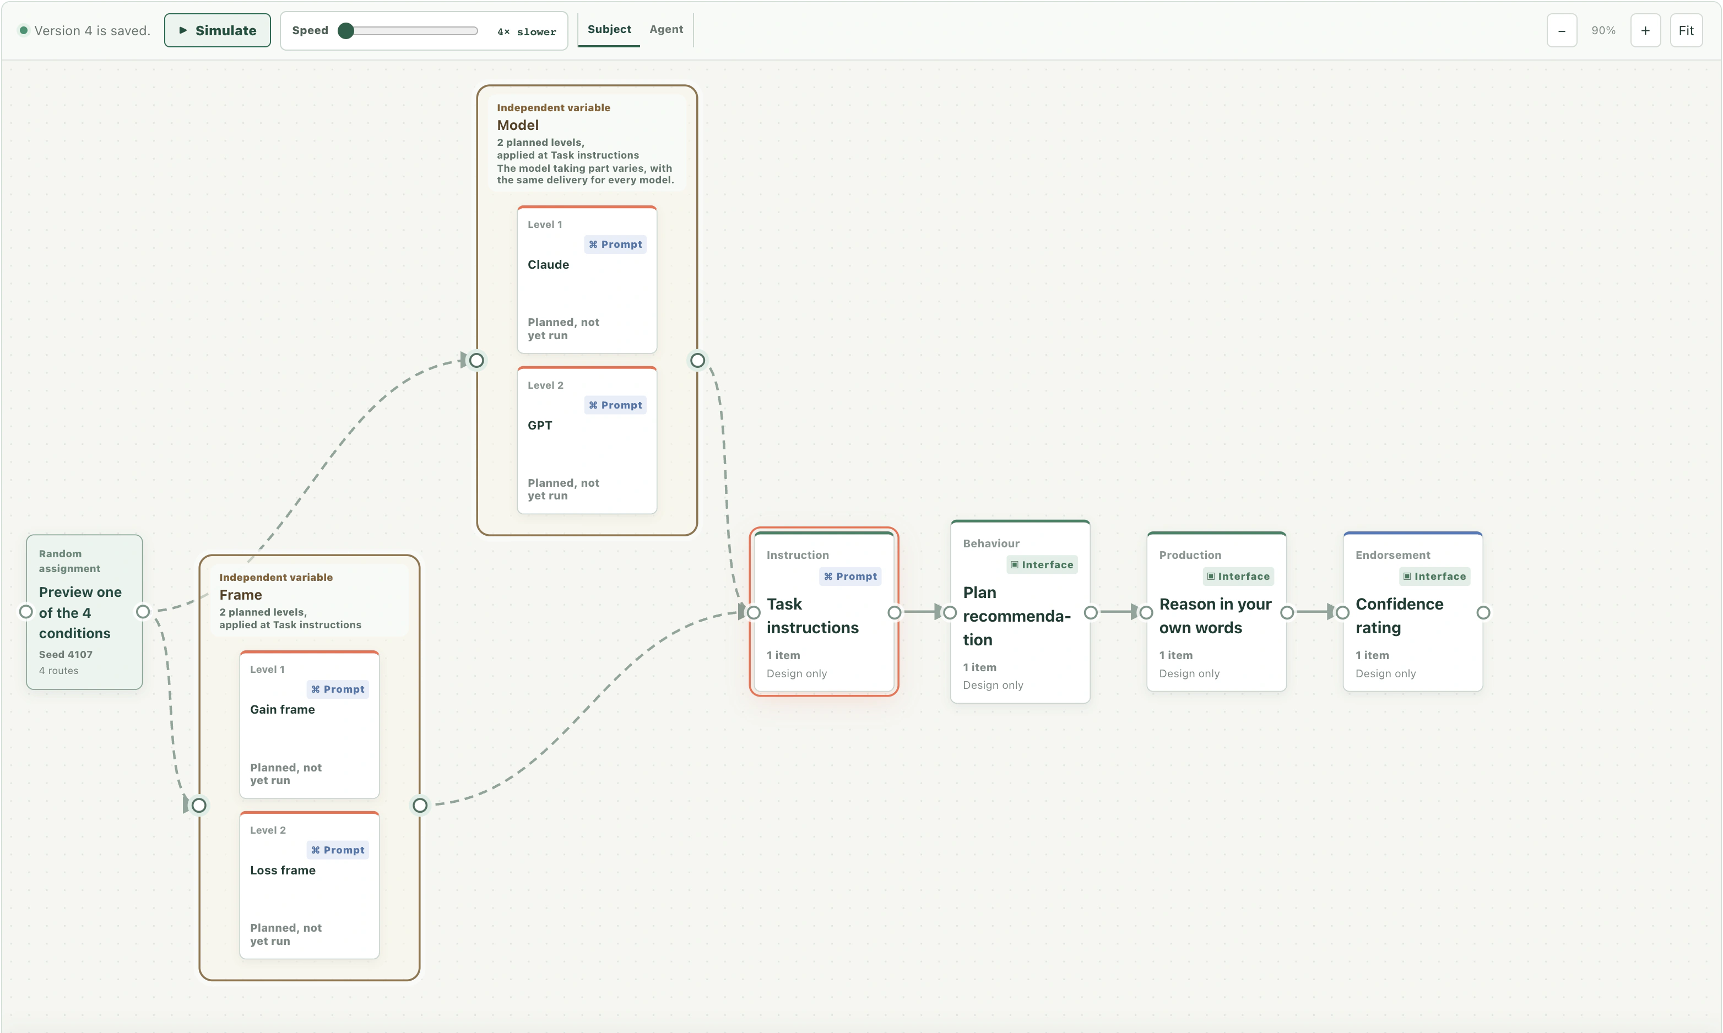Click the Frame variable input port
Screen dimensions: 1723x1033
pos(199,806)
